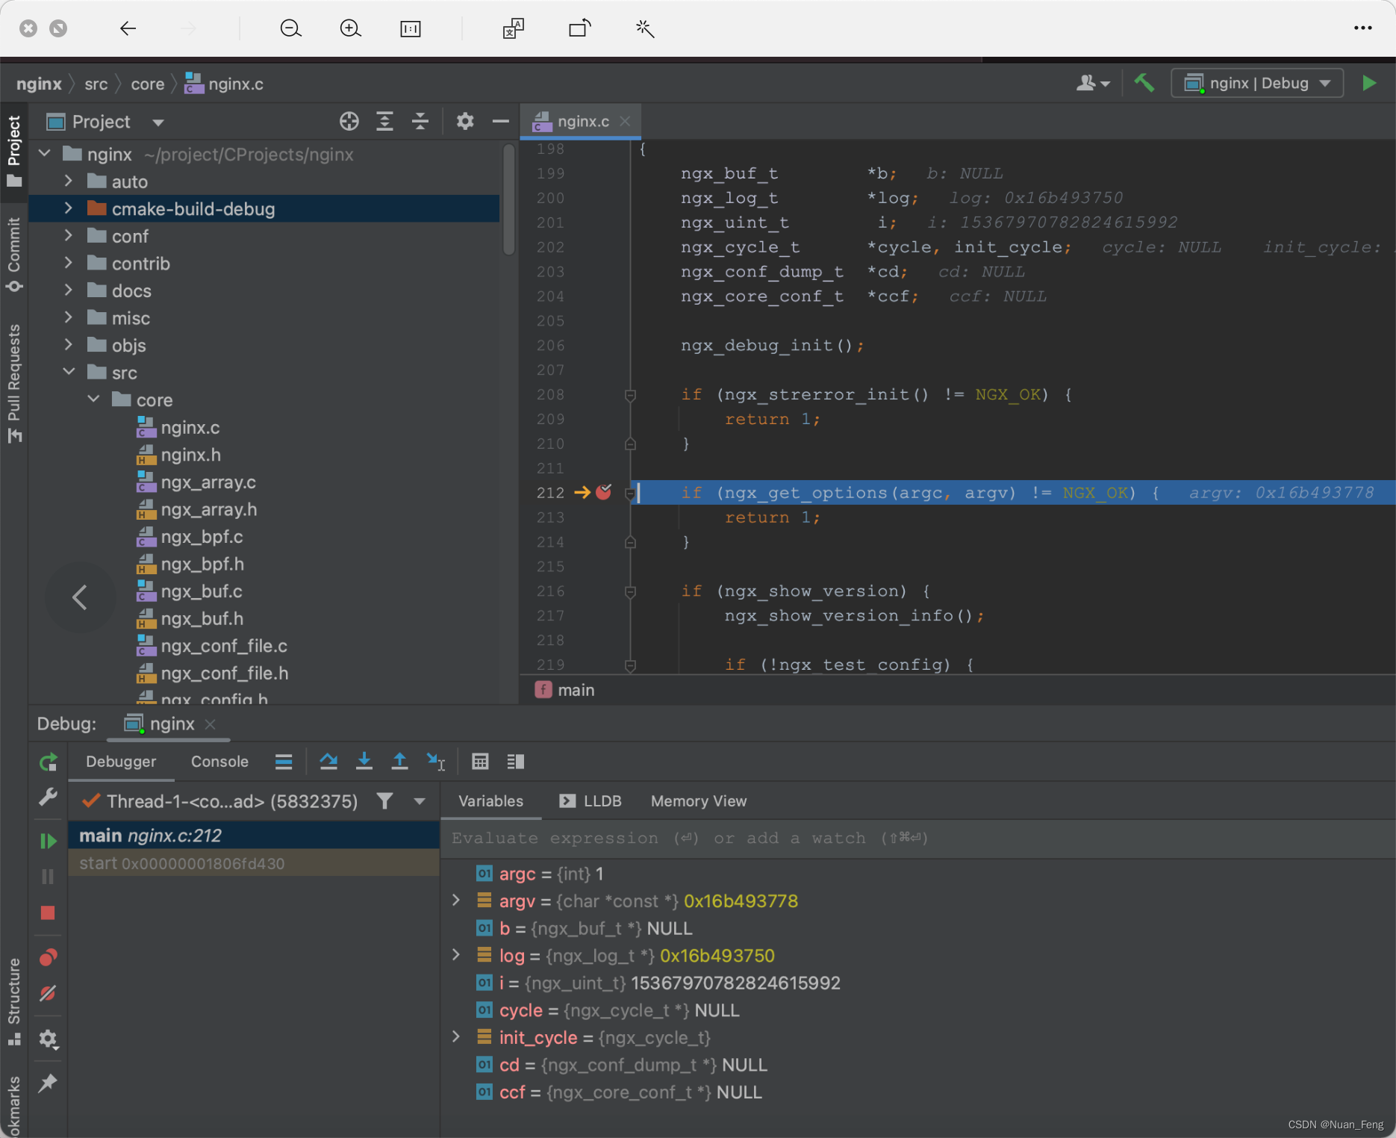Hide the Project panel with minus icon
1396x1138 pixels.
[x=500, y=121]
